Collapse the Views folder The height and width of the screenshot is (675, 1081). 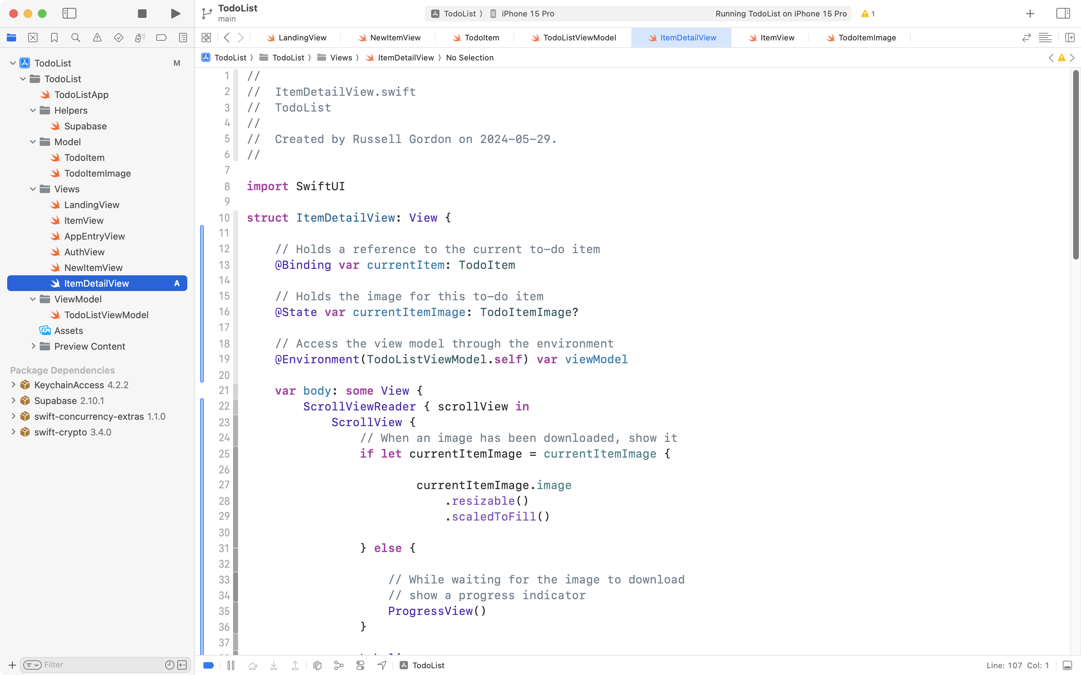point(32,189)
